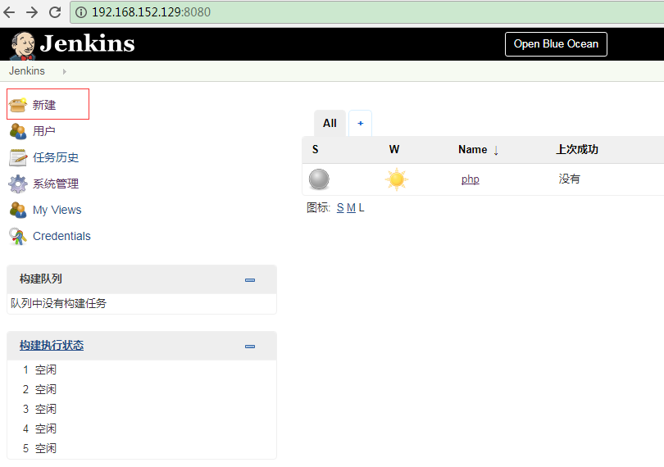Image resolution: width=664 pixels, height=467 pixels.
Task: Open 新建 link in sidebar
Action: click(44, 105)
